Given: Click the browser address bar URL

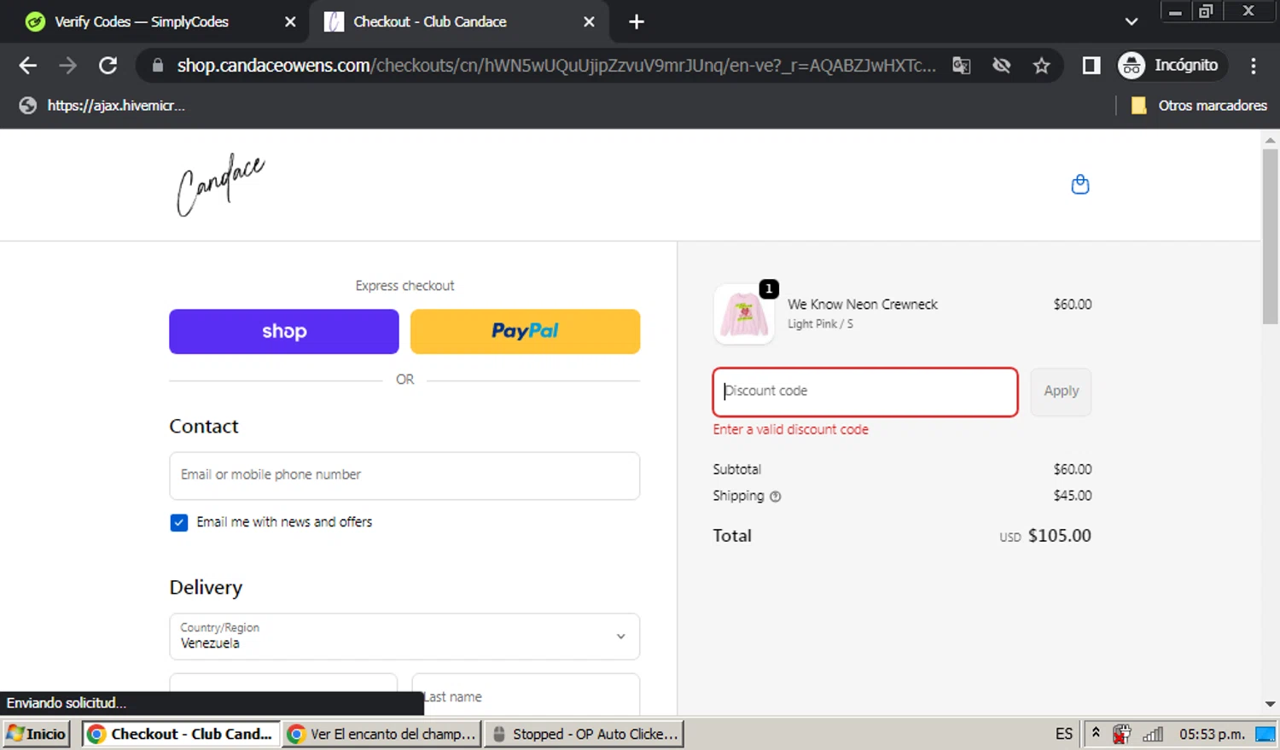Looking at the screenshot, I should (556, 66).
